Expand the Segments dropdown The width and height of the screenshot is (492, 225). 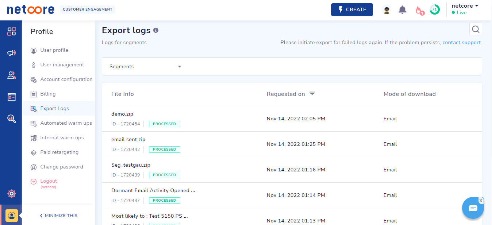[x=145, y=66]
